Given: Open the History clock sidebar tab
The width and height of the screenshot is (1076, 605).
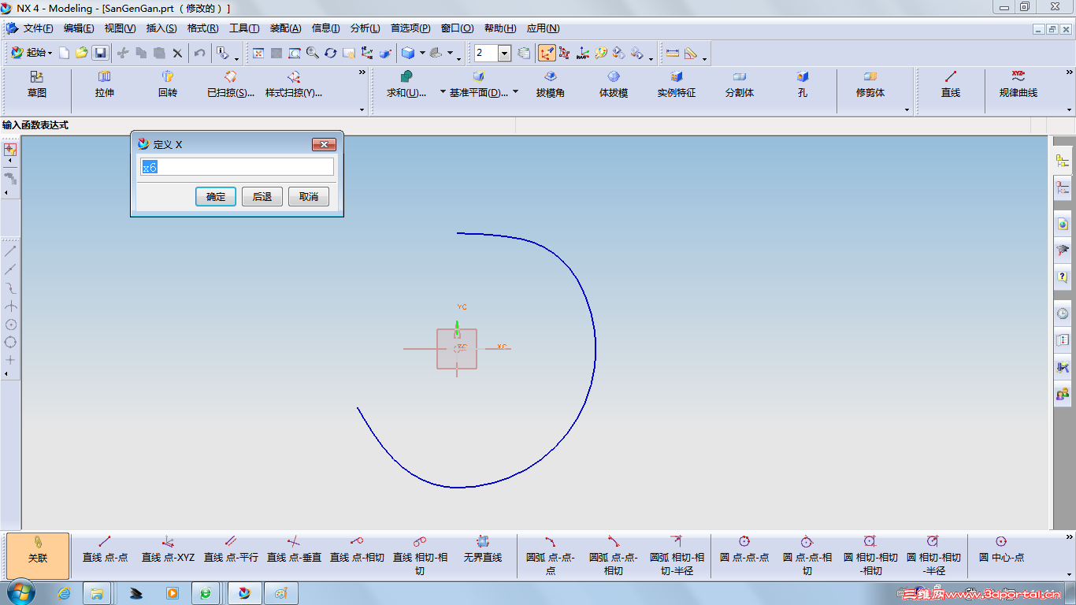Looking at the screenshot, I should coord(1063,314).
